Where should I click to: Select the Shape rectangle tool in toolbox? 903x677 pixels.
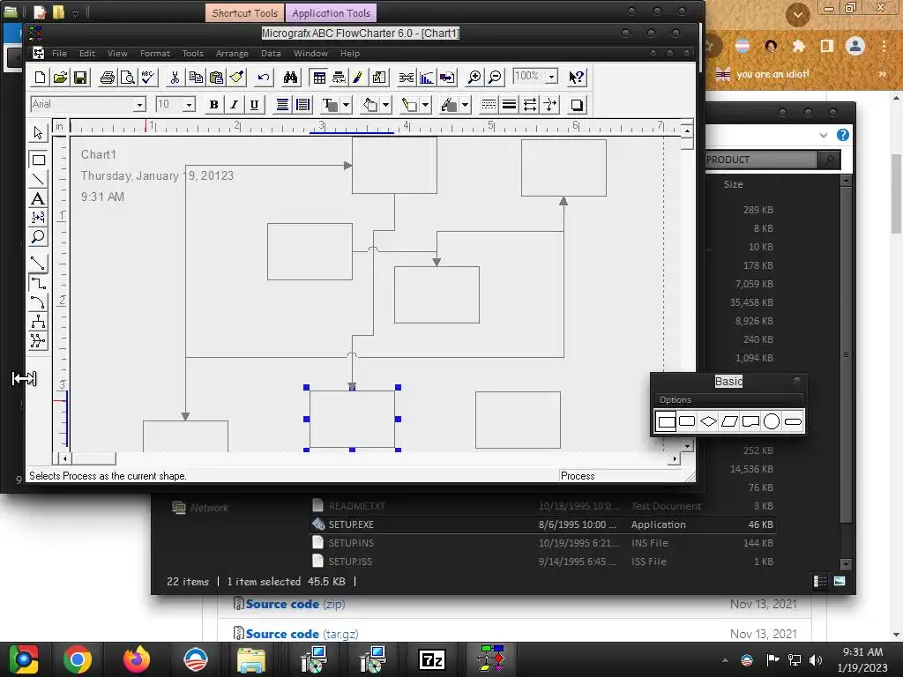pos(38,160)
